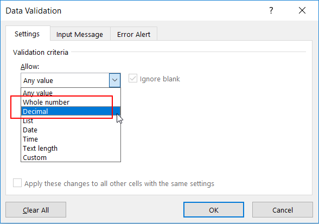Go to the Settings tab

tap(27, 34)
